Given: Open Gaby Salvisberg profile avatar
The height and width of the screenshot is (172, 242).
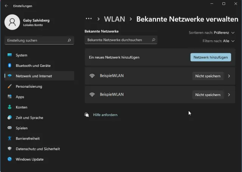Looking at the screenshot, I should pyautogui.click(x=12, y=22).
